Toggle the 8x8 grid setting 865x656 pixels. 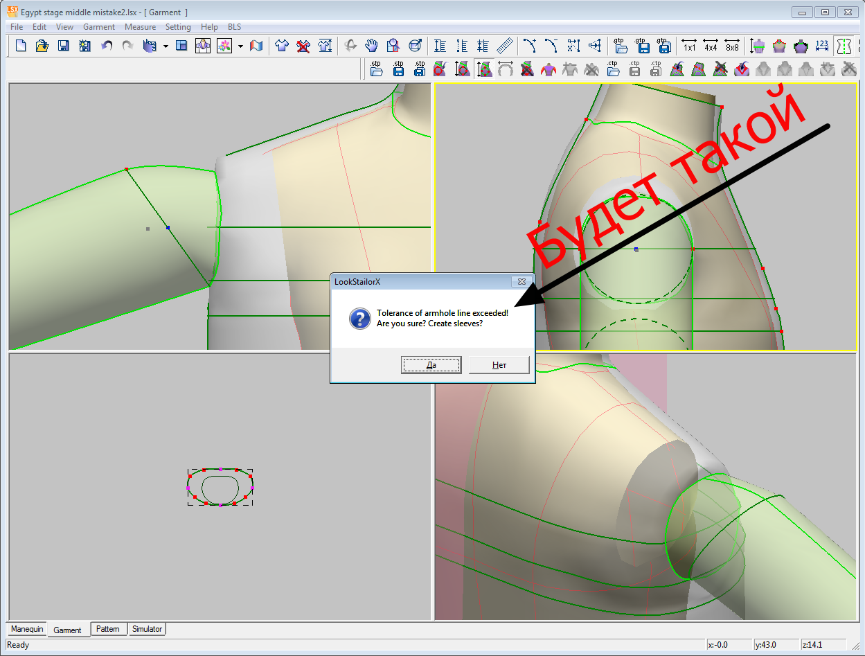[x=732, y=46]
